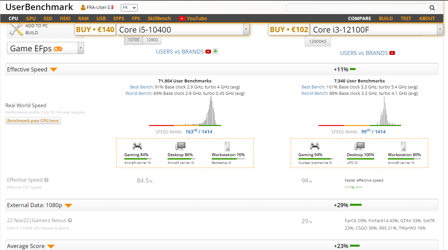Click help icon beside Battleship rating
Viewport: 448px width, 250px height.
230,163
